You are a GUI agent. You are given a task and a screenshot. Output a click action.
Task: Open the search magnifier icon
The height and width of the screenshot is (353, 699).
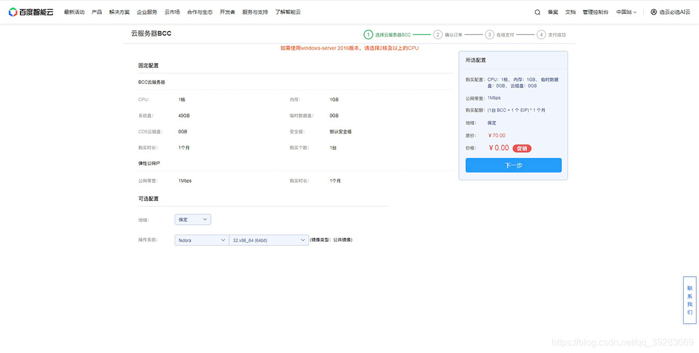537,12
